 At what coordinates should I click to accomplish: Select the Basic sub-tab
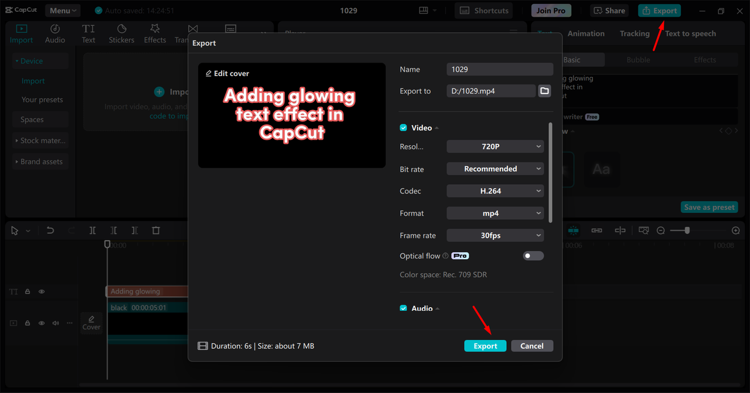point(571,60)
